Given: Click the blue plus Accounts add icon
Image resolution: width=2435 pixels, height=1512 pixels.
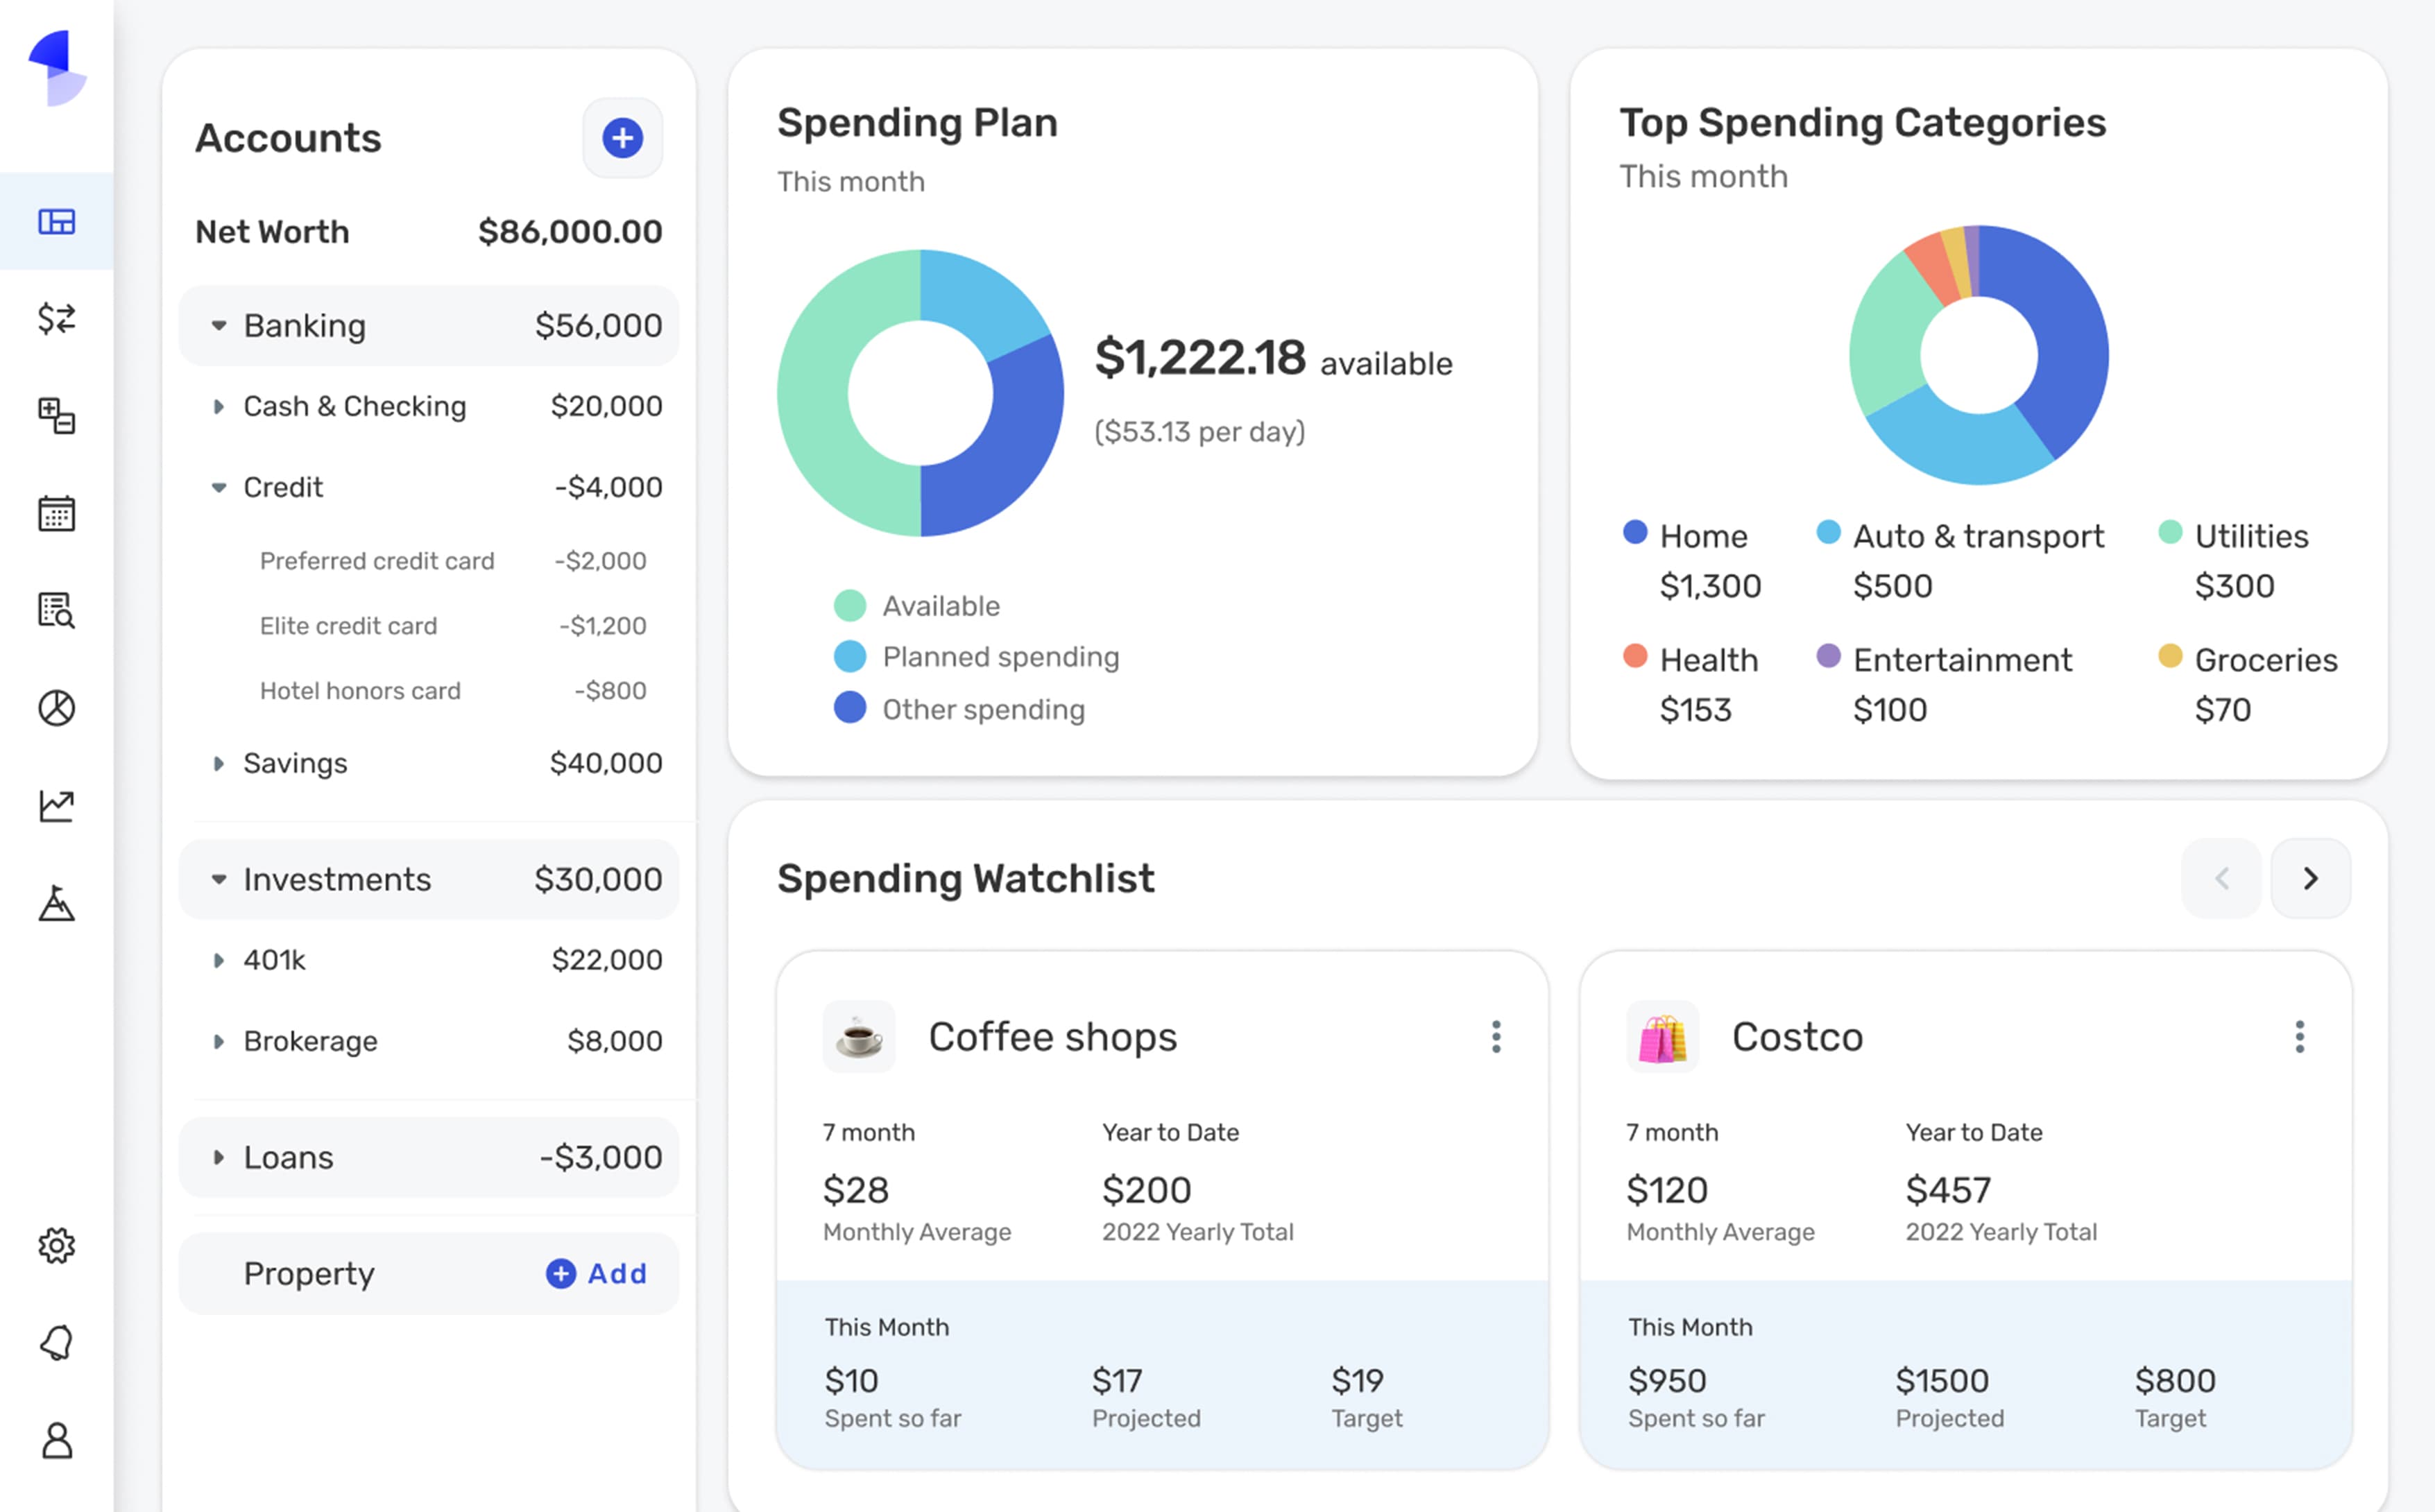Looking at the screenshot, I should point(622,138).
